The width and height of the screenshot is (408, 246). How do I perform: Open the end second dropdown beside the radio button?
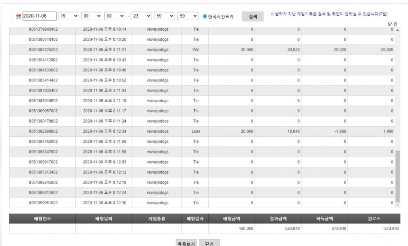(188, 16)
